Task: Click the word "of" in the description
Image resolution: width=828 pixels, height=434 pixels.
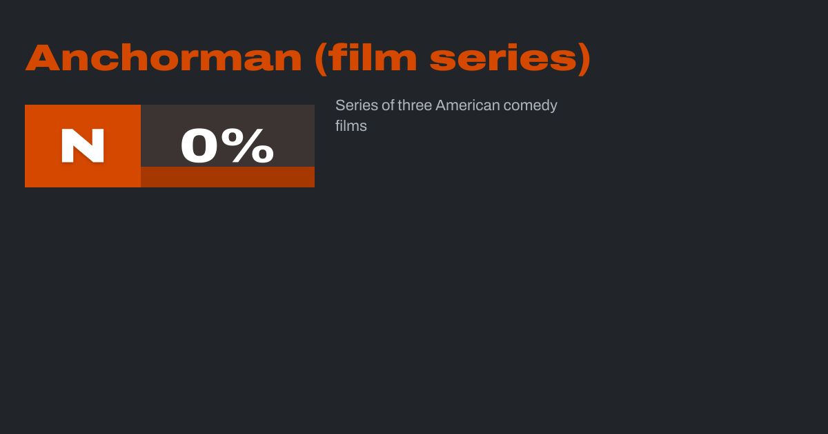Action: click(x=388, y=105)
